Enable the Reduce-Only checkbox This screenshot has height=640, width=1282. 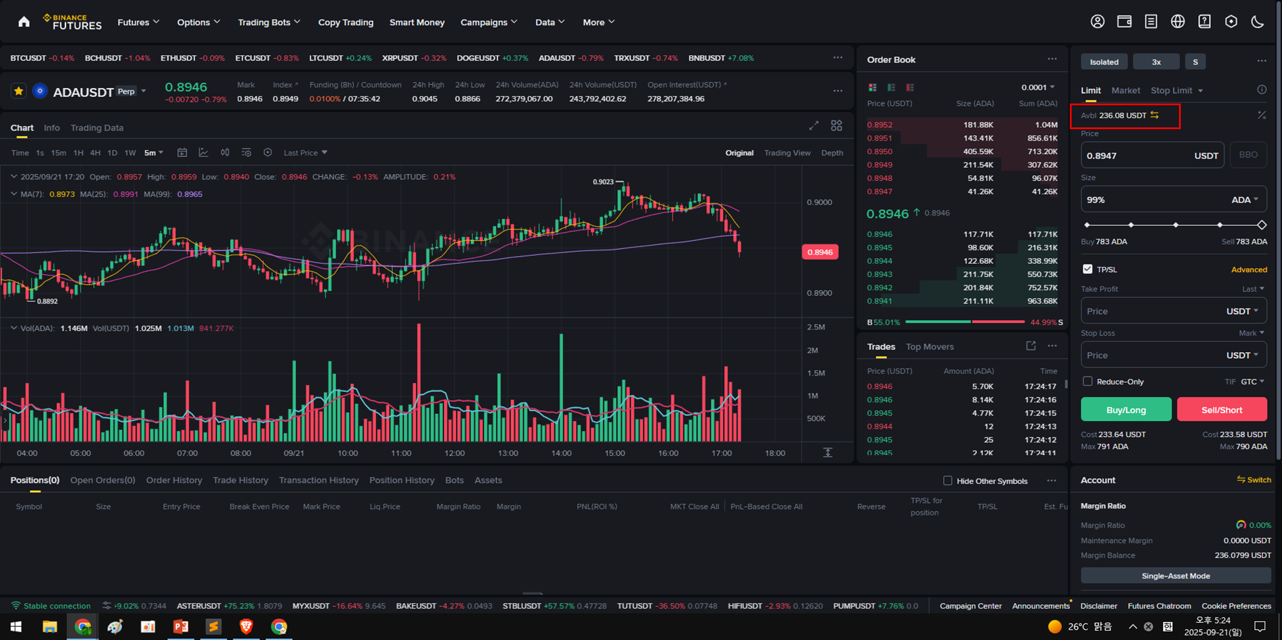coord(1087,381)
